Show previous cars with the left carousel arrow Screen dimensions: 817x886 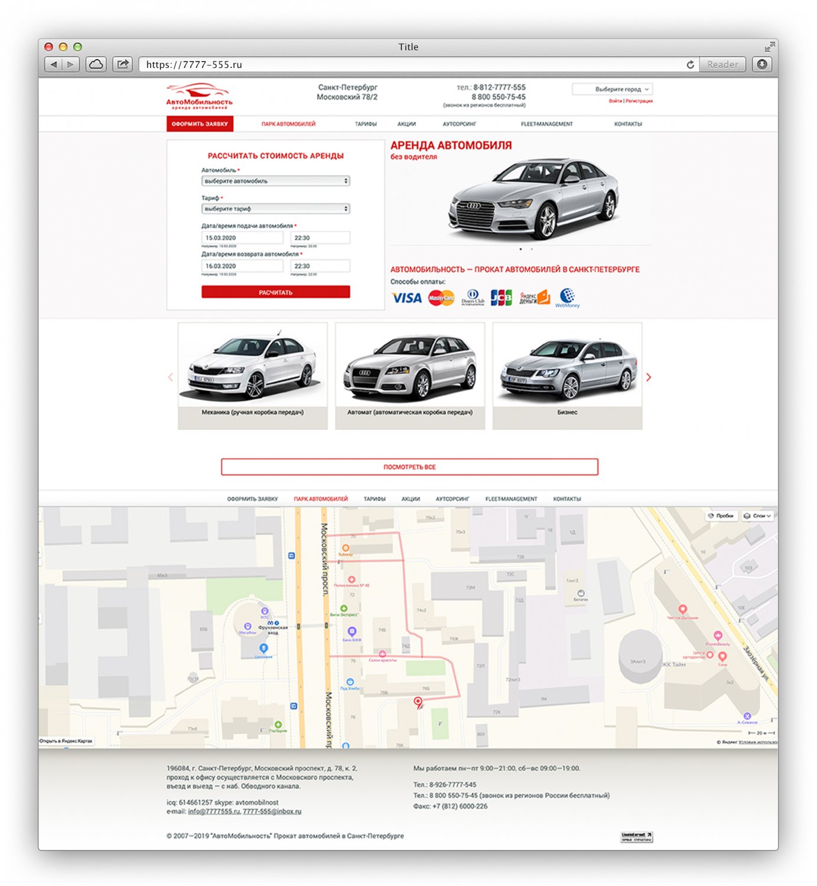(171, 377)
